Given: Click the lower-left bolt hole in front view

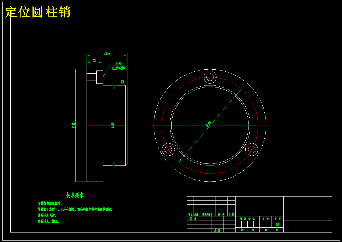Looking at the screenshot, I should (168, 149).
